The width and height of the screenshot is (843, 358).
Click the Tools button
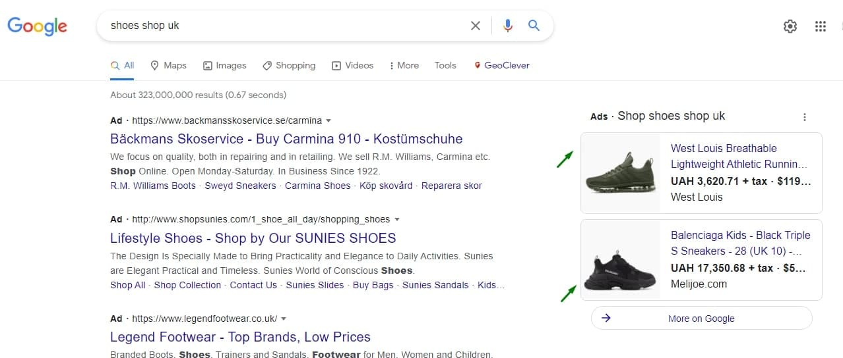pyautogui.click(x=445, y=65)
